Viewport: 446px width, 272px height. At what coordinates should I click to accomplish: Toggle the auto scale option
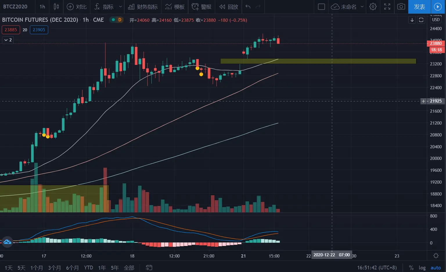pyautogui.click(x=436, y=268)
